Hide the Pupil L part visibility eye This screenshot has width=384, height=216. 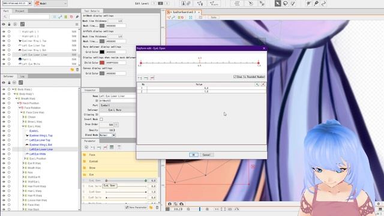[4, 59]
